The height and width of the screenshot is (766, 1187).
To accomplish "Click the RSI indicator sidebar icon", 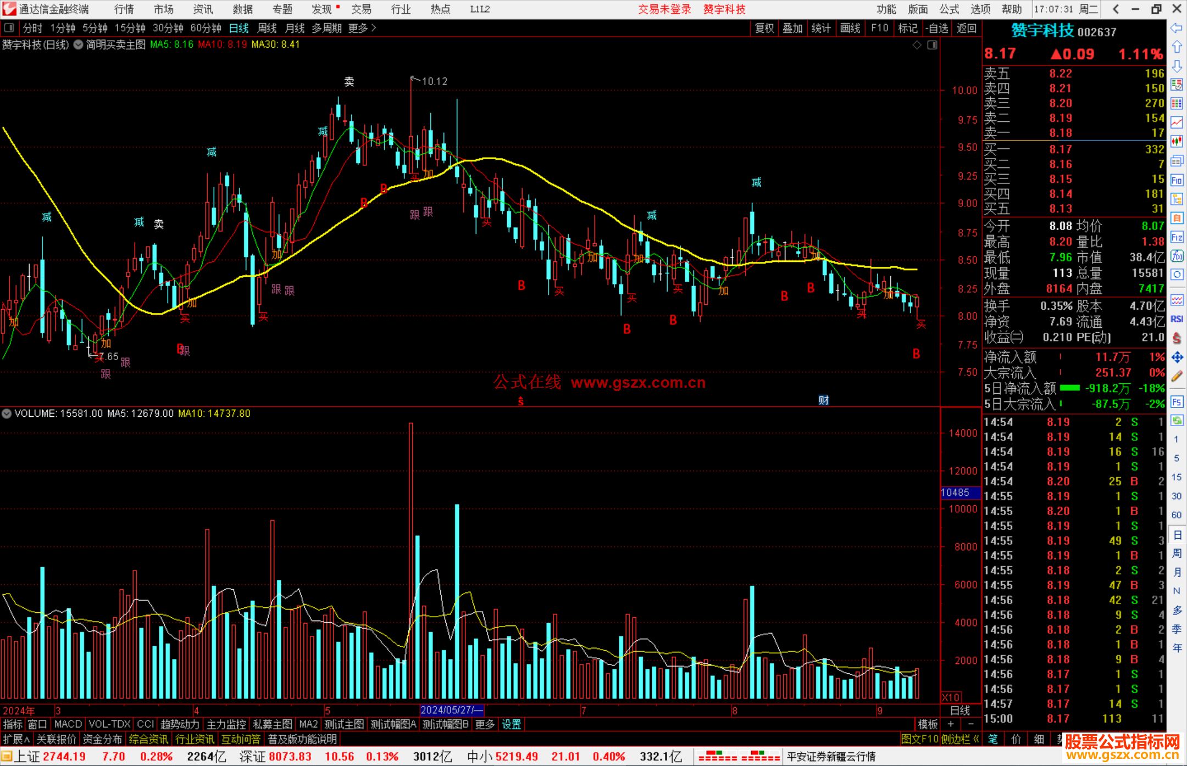I will point(1177,319).
